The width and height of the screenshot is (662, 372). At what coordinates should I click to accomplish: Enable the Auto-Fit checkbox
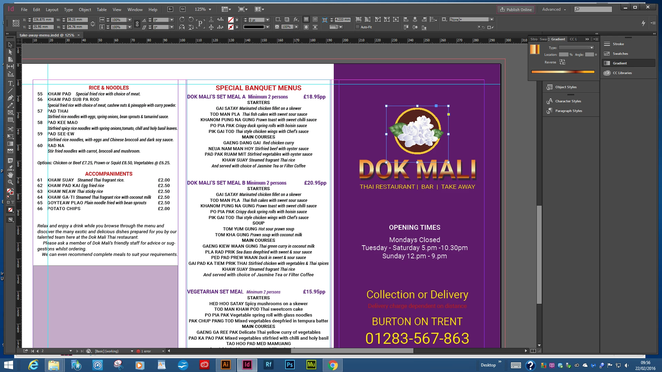[x=358, y=27]
